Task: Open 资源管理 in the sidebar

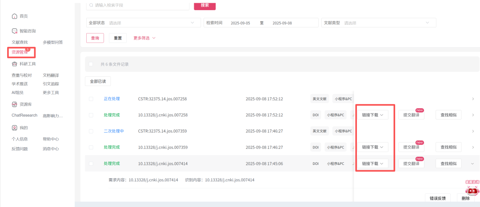Action: point(20,52)
